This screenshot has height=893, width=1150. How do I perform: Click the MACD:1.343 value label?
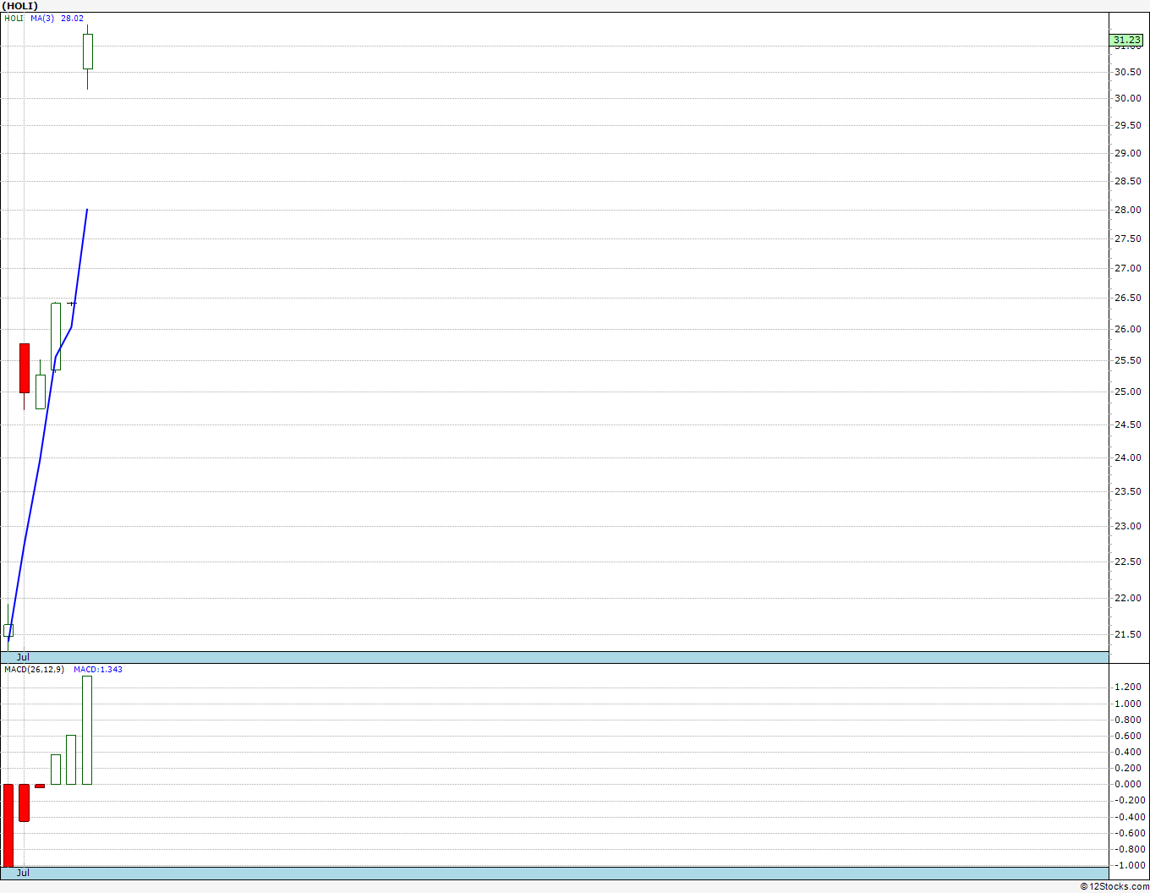click(x=98, y=670)
